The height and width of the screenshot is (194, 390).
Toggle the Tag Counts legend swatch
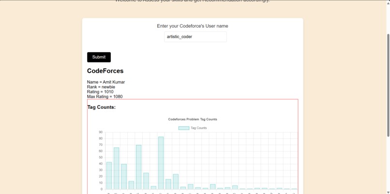184,128
